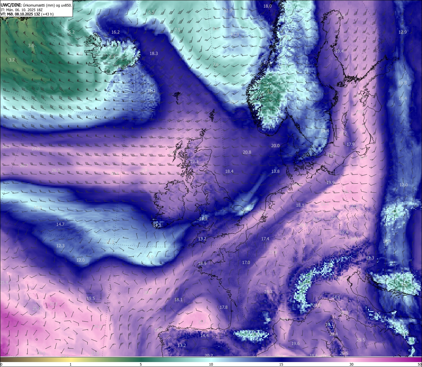Screen dimensions: 422x367
Task: Click the '10' label on the color scale
Action: (x=211, y=364)
